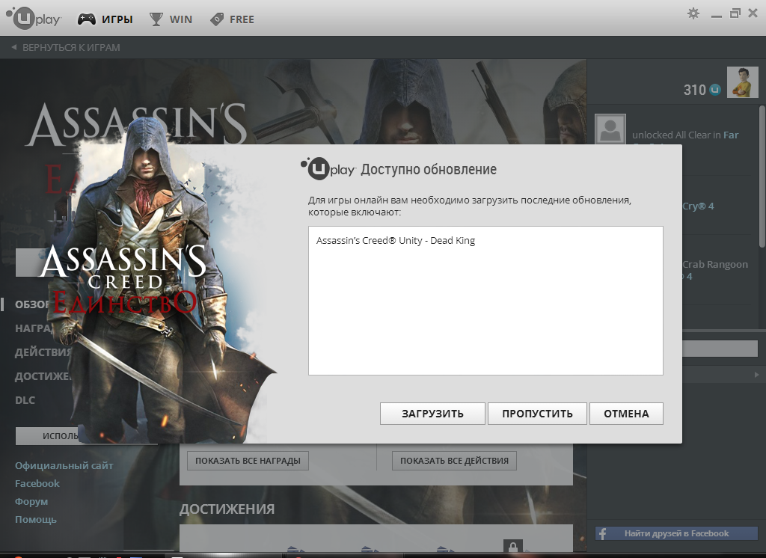Click the Uplay logo in the header

33,19
